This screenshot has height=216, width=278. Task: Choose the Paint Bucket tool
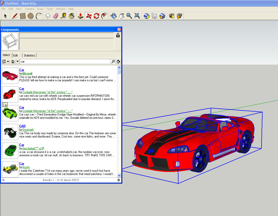coord(72,16)
